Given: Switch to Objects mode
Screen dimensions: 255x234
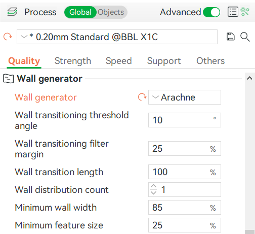Looking at the screenshot, I should pos(111,12).
